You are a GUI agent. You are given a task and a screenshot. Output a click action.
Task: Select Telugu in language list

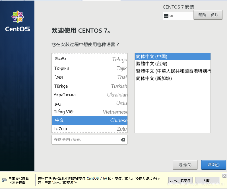point(90,59)
